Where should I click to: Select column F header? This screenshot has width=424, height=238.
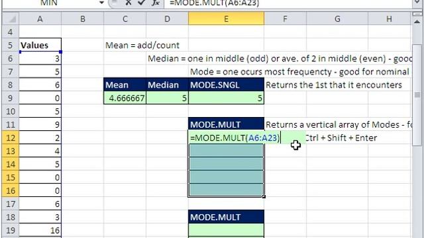(x=285, y=19)
